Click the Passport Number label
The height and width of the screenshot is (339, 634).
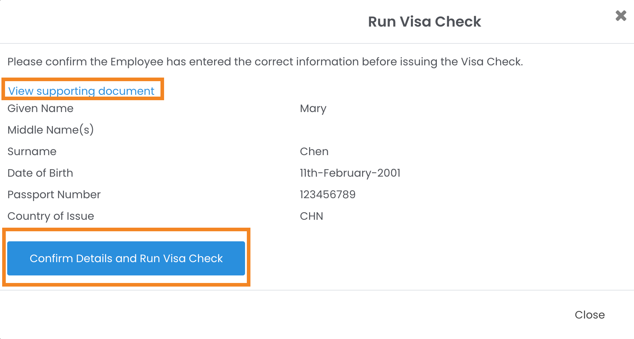[54, 195]
